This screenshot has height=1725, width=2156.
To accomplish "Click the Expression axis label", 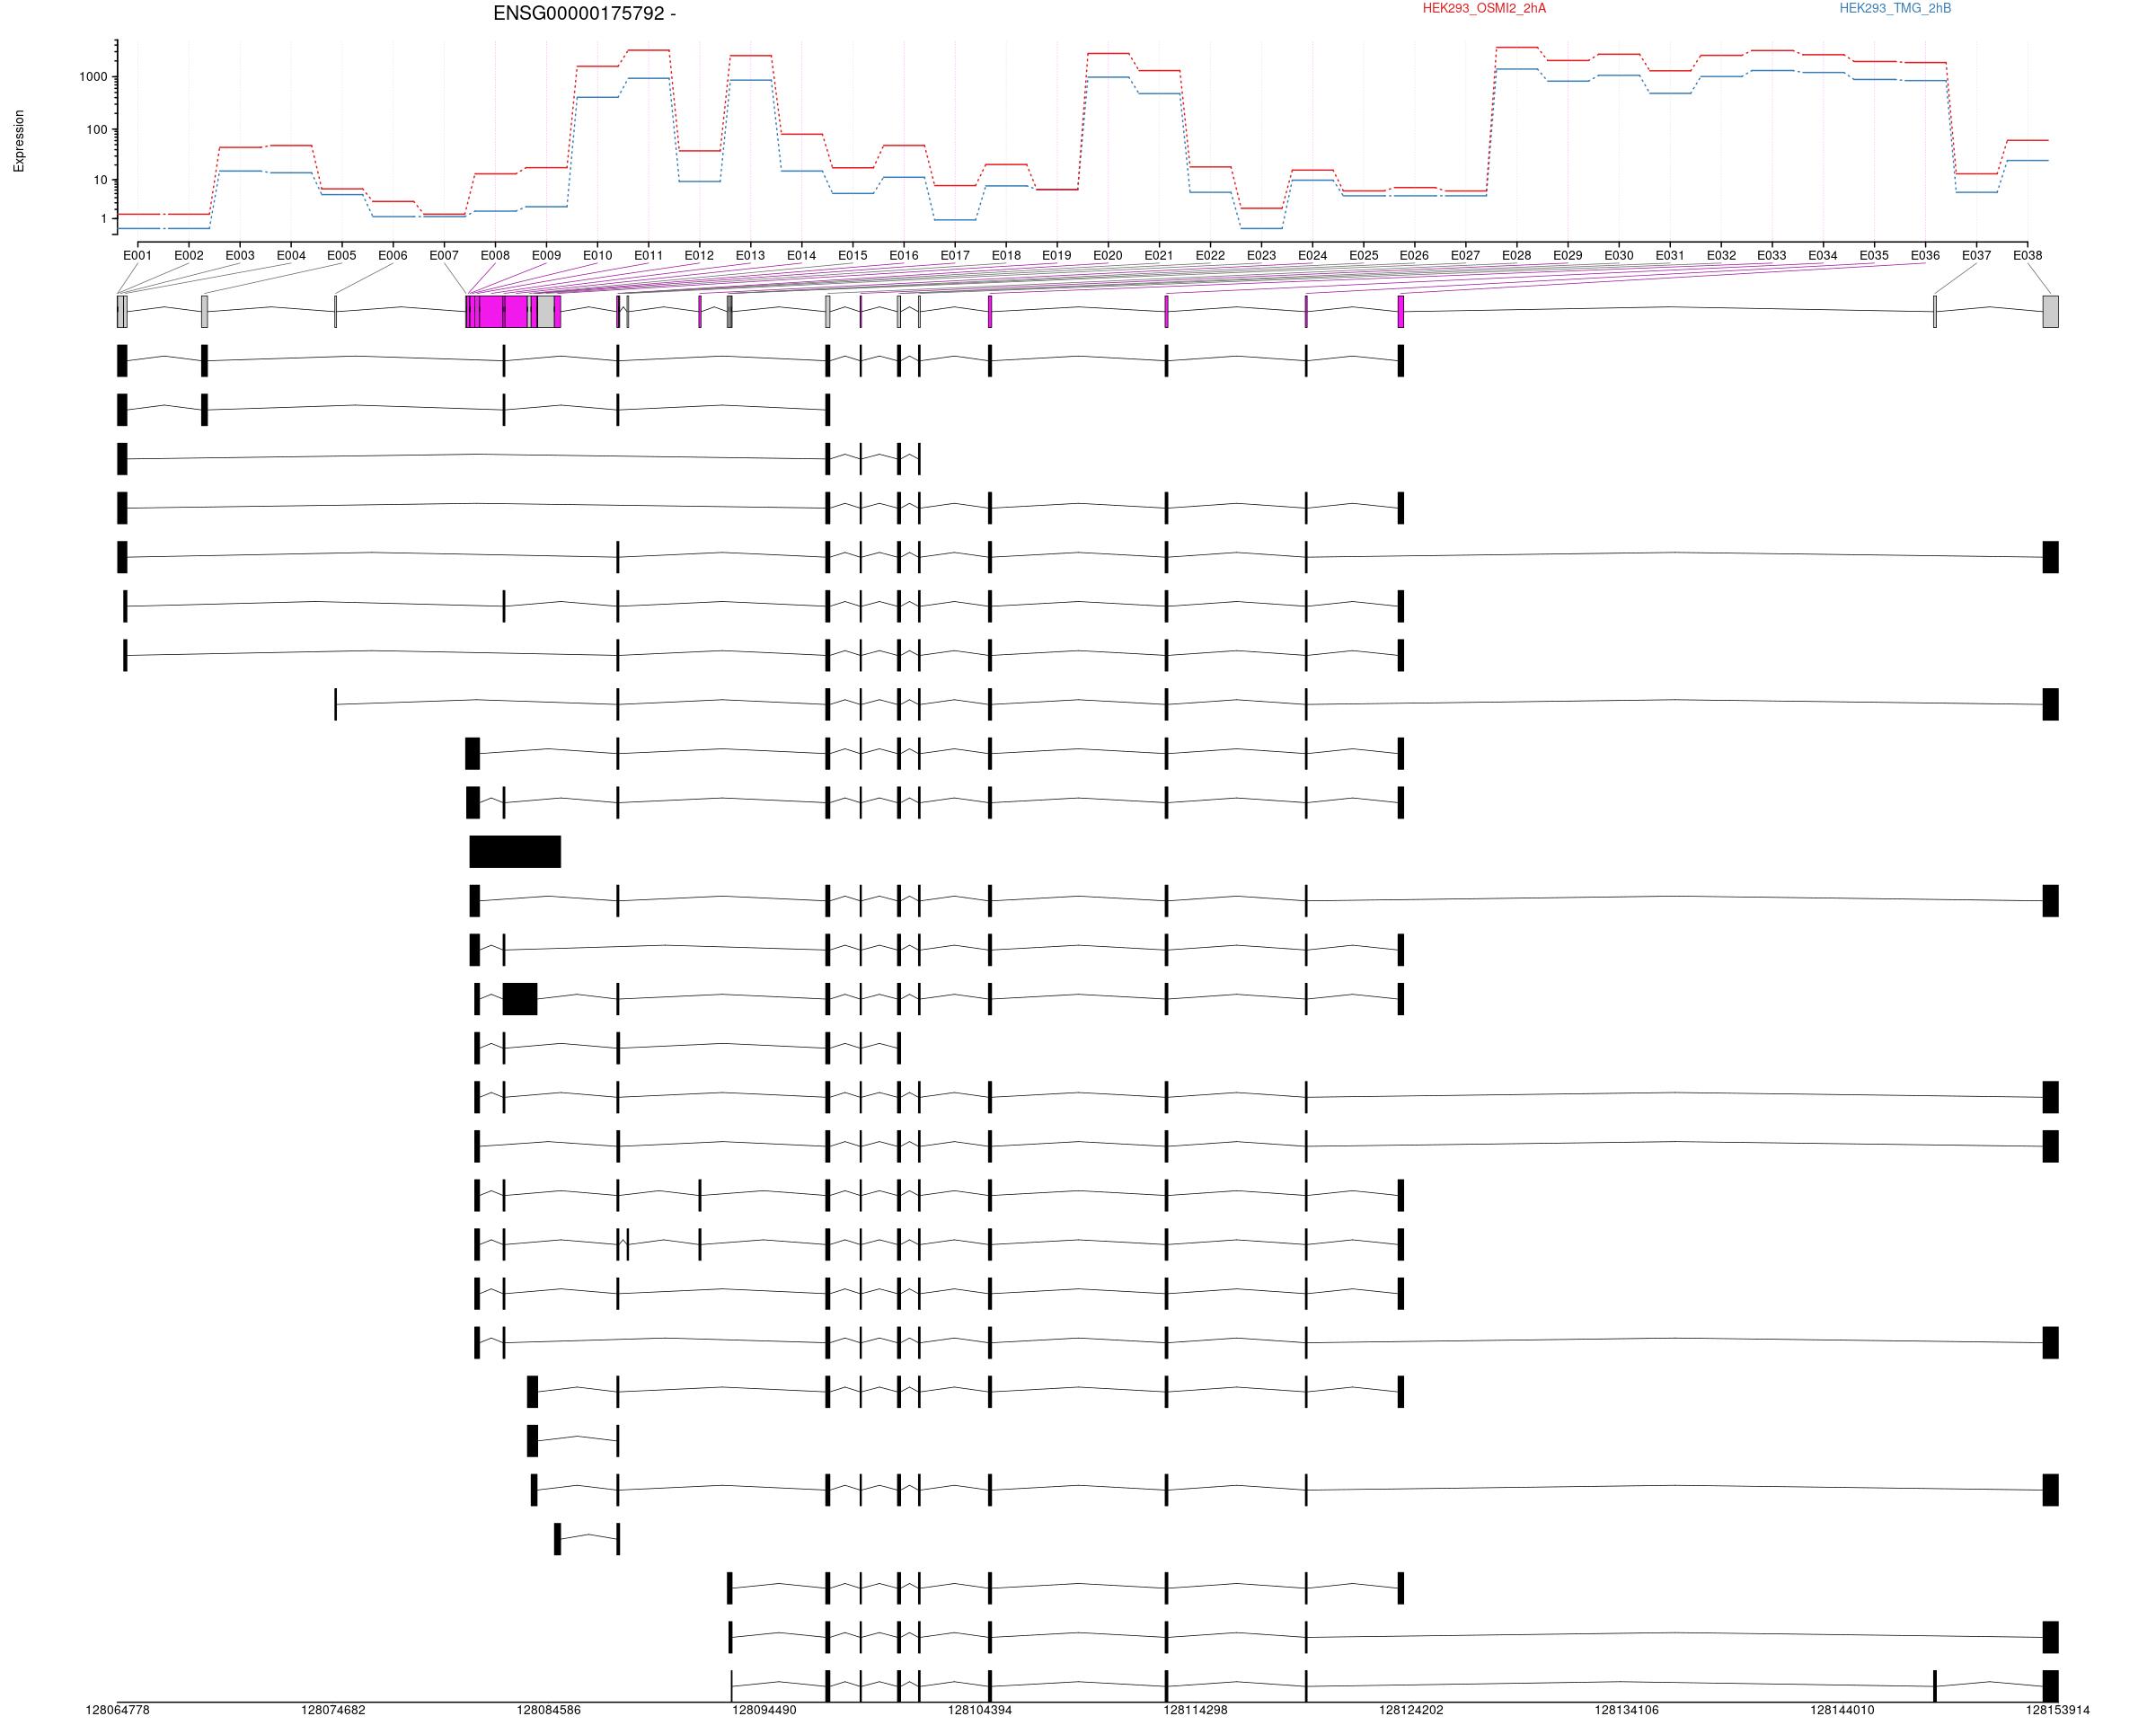I will (x=19, y=141).
